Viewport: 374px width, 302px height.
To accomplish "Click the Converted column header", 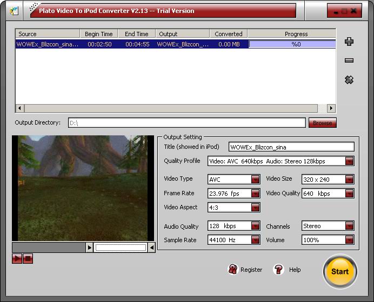I will (x=229, y=34).
